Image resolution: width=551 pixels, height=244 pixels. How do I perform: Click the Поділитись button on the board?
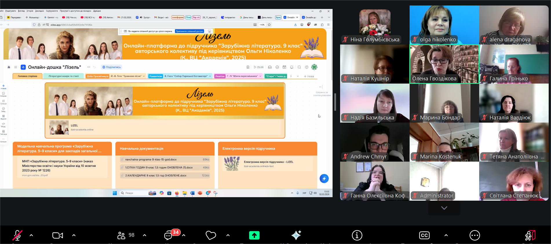coord(112,67)
